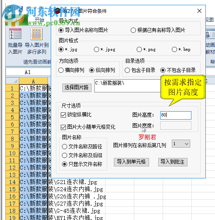Click the select-all corner of the sheet

(x=12, y=81)
